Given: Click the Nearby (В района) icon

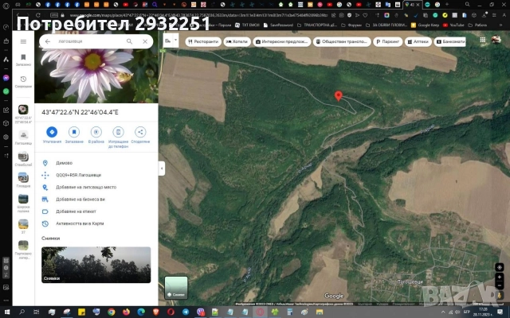Looking at the screenshot, I should [x=96, y=132].
